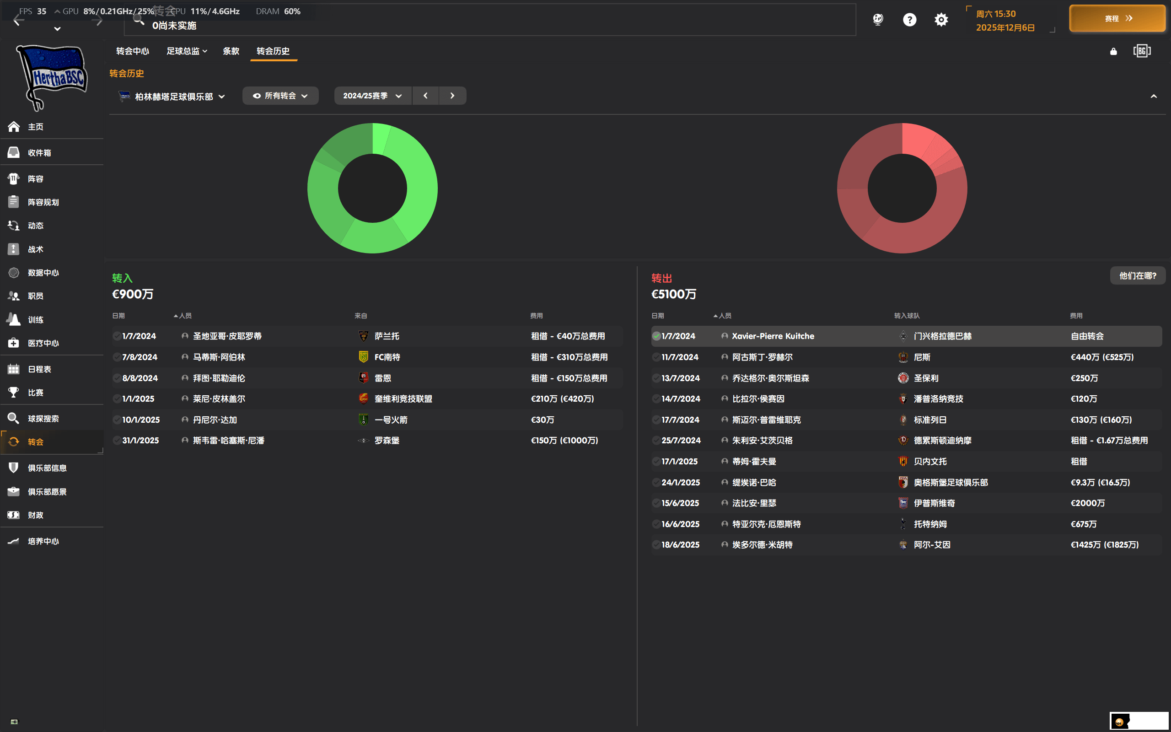Open the 柏林赫塔足球俱乐部 club dropdown
1171x732 pixels.
point(172,97)
